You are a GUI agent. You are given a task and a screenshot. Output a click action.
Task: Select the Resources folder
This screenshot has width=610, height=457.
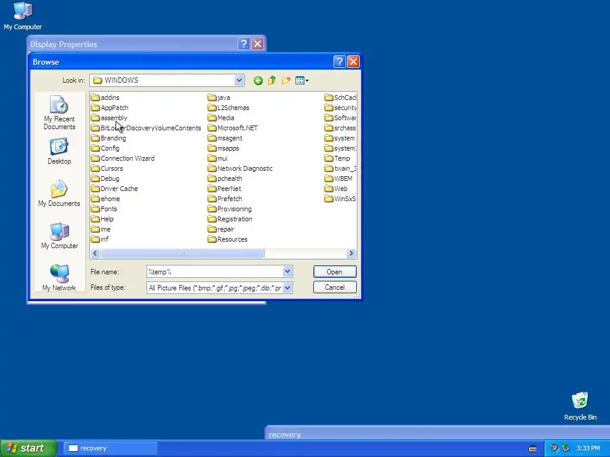(228, 239)
